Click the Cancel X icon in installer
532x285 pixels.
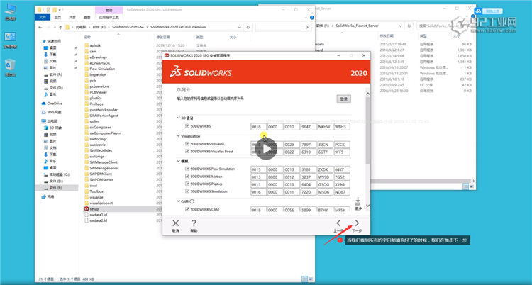[175, 223]
